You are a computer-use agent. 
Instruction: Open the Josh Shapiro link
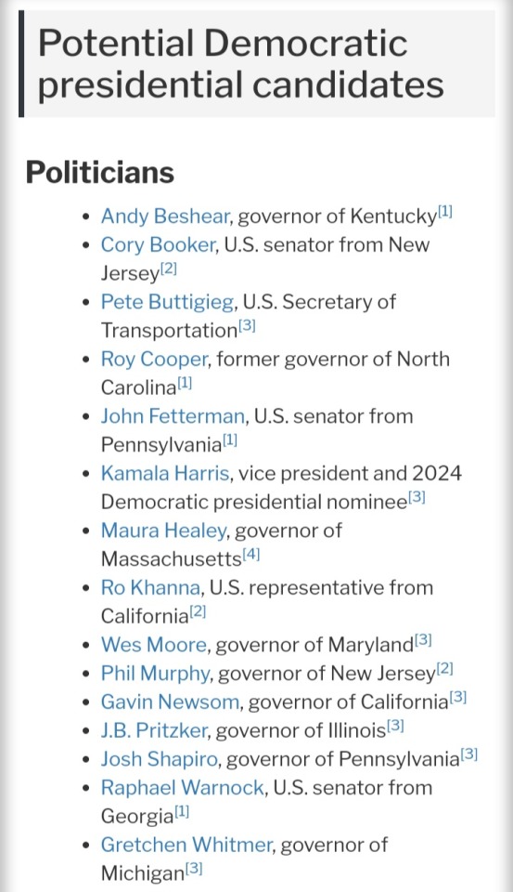(160, 759)
